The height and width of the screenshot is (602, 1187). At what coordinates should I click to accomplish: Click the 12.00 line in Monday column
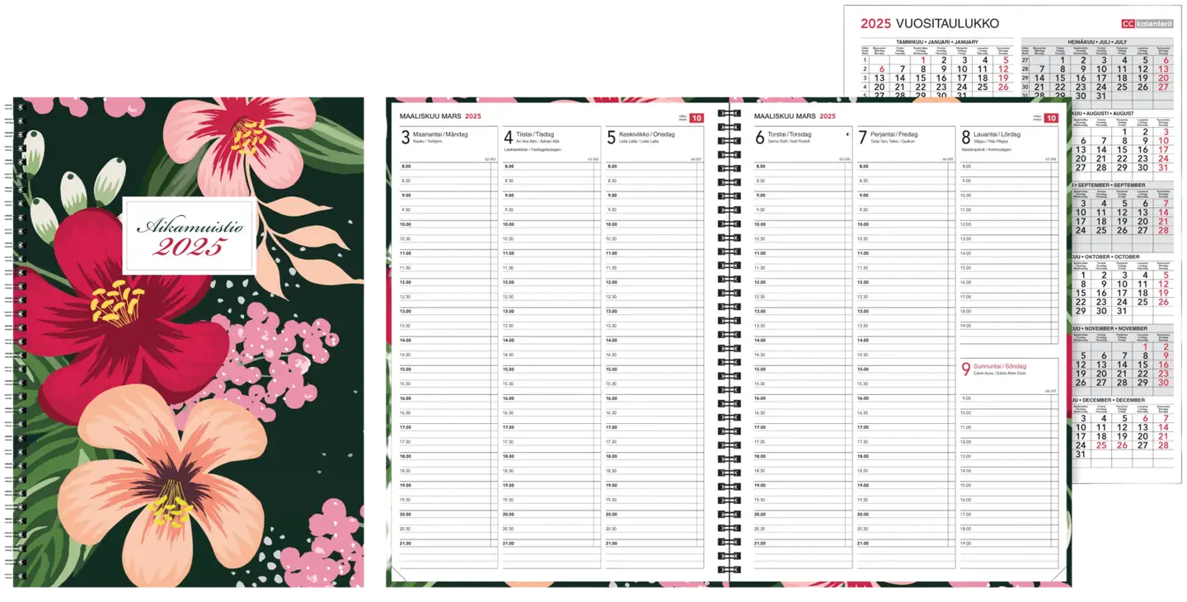pos(448,282)
